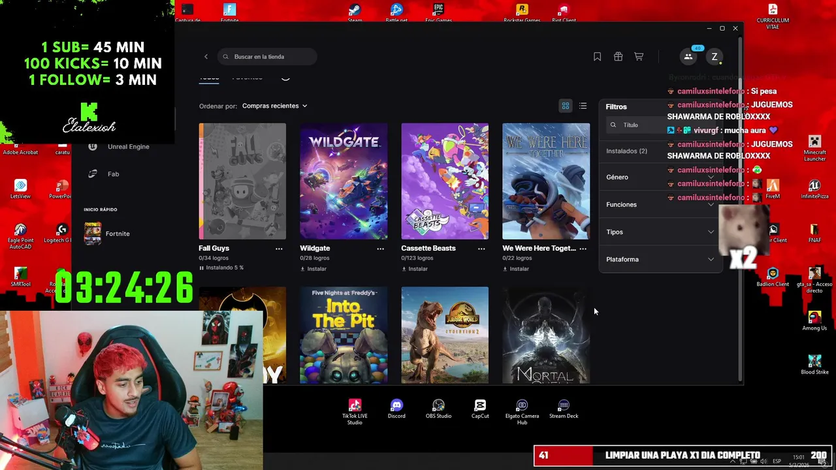Screen dimensions: 836x470
Task: Open the Eagle Point AutoCAD desktop shortcut
Action: [x=20, y=236]
